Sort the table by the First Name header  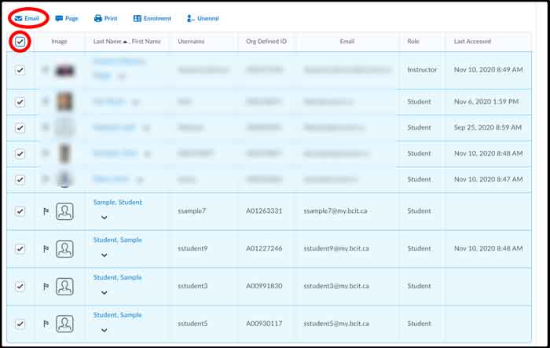[146, 41]
